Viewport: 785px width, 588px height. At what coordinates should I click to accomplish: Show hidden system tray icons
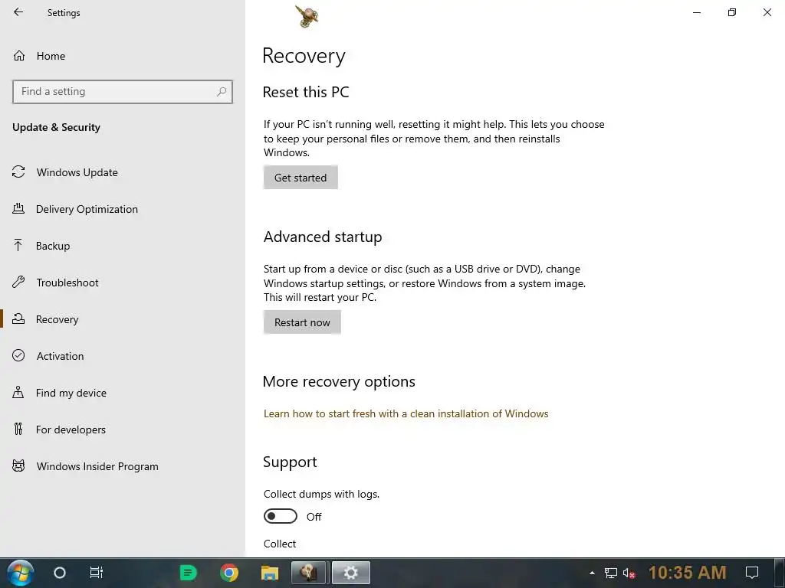(593, 573)
